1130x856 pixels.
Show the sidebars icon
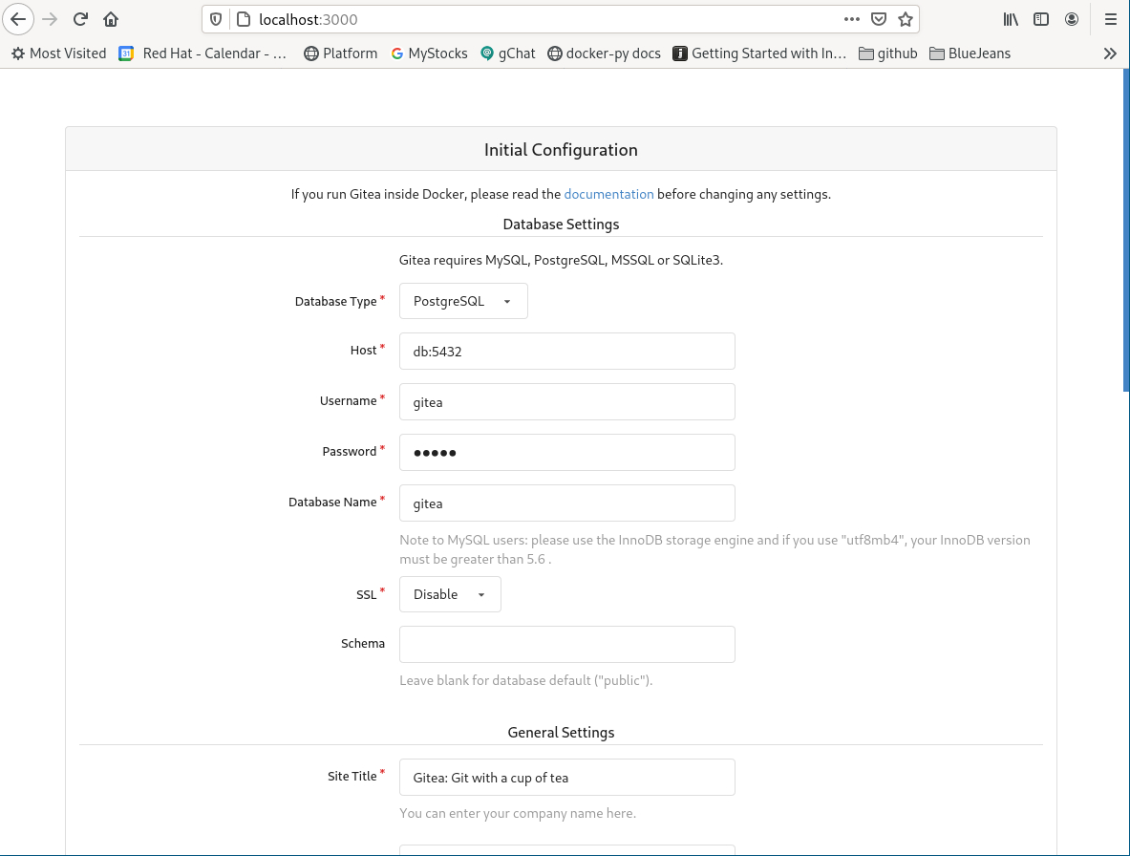(x=1041, y=19)
